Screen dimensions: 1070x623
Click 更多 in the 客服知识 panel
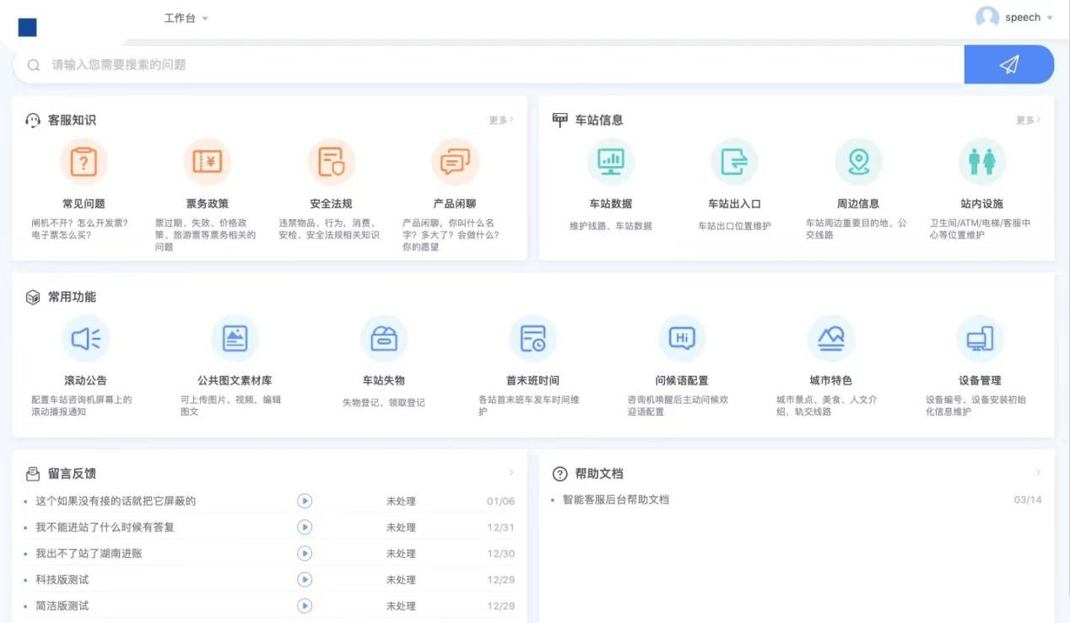point(500,121)
